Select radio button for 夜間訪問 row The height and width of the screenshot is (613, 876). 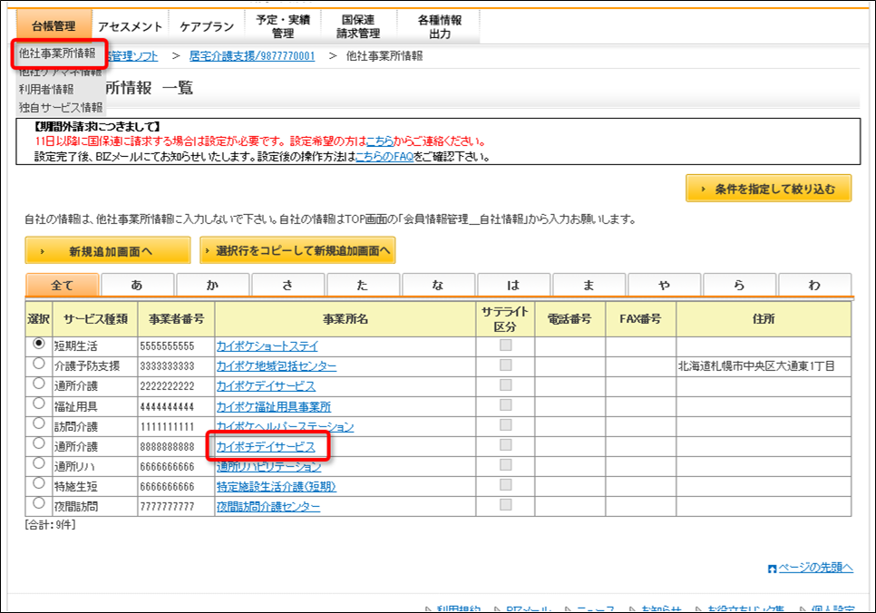[39, 503]
